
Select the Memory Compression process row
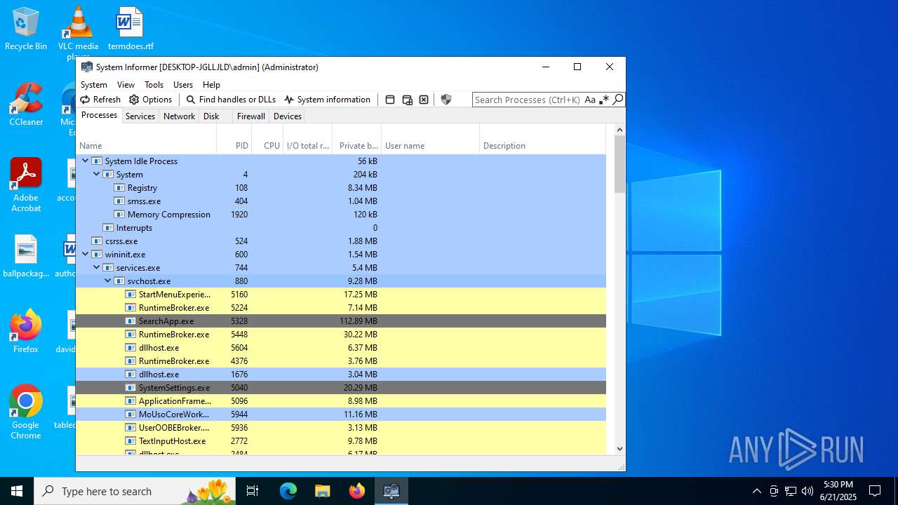[341, 214]
